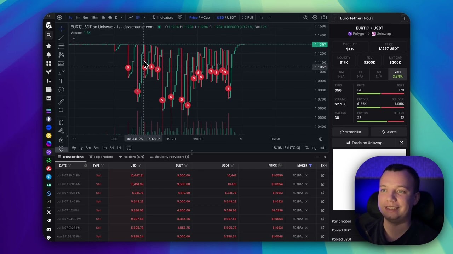Open the wallet portfolio icon in sidebar

(x=49, y=90)
